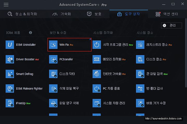This screenshot has height=124, width=187.
Task: Click the 바로 가기 수정 label
Action: point(156,103)
